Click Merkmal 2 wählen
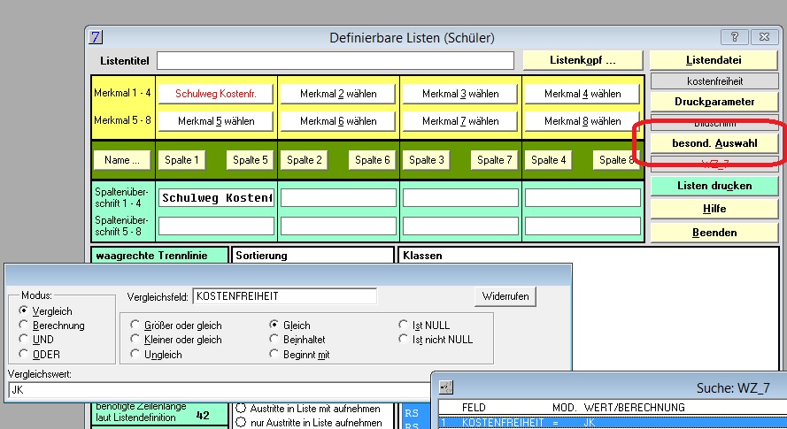The image size is (787, 429). [338, 94]
